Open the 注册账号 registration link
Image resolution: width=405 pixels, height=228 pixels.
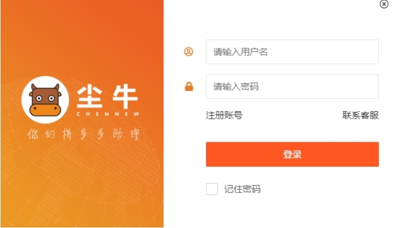(224, 116)
